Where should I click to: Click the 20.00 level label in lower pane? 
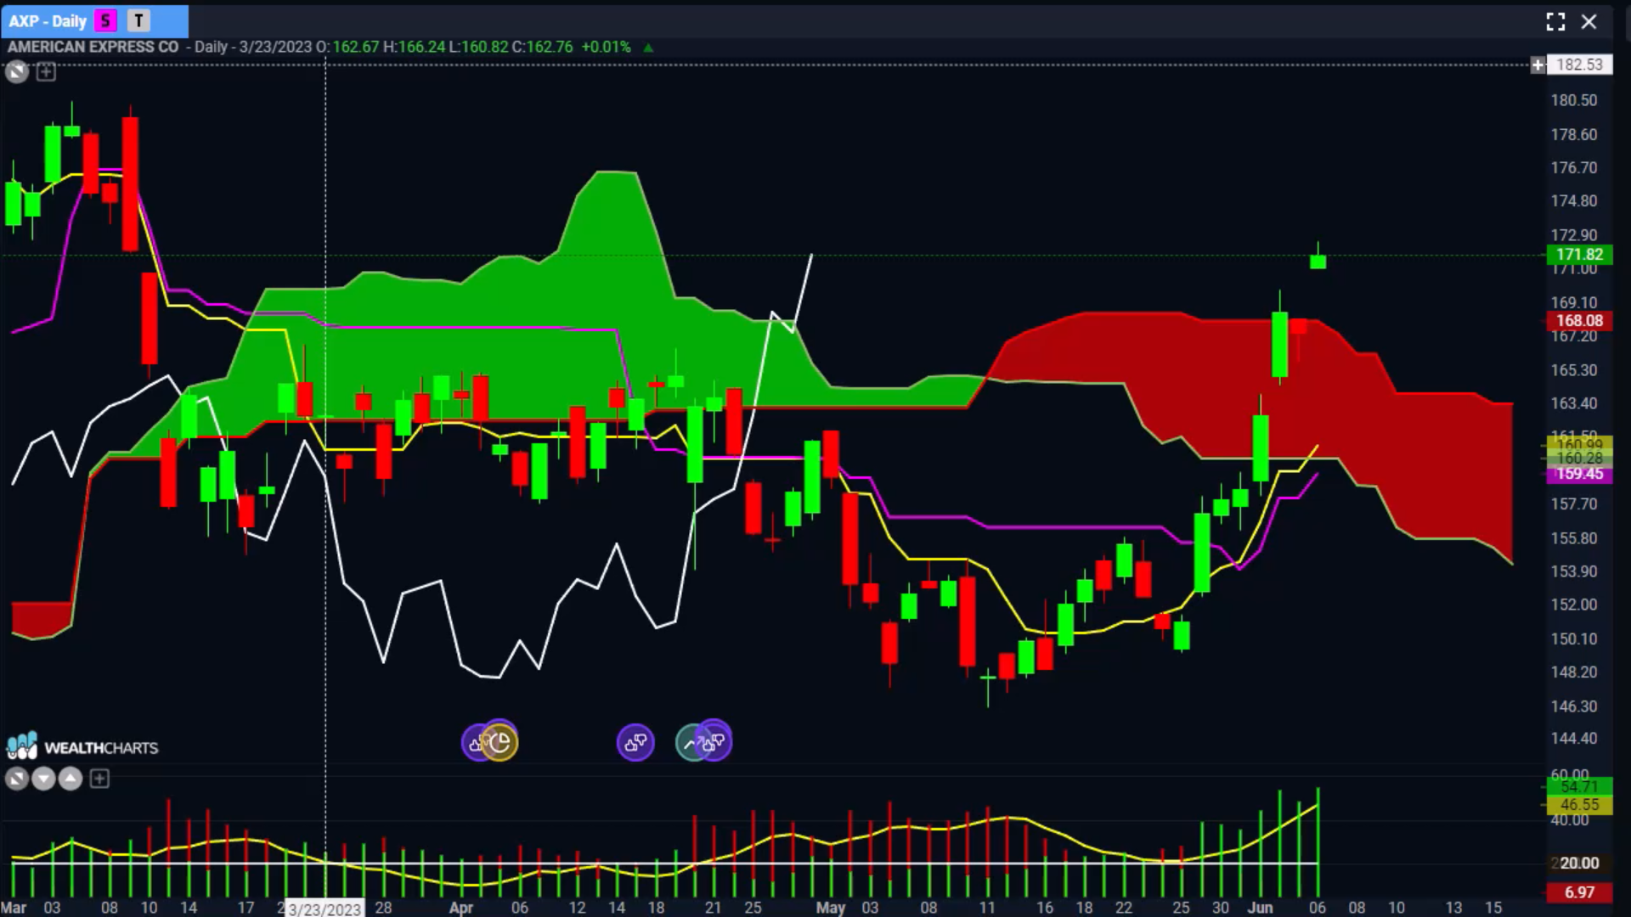click(1578, 863)
